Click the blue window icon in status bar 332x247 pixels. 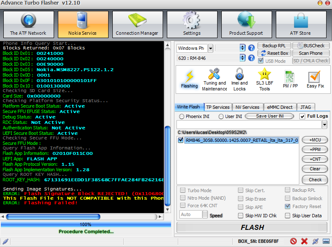[326, 241]
